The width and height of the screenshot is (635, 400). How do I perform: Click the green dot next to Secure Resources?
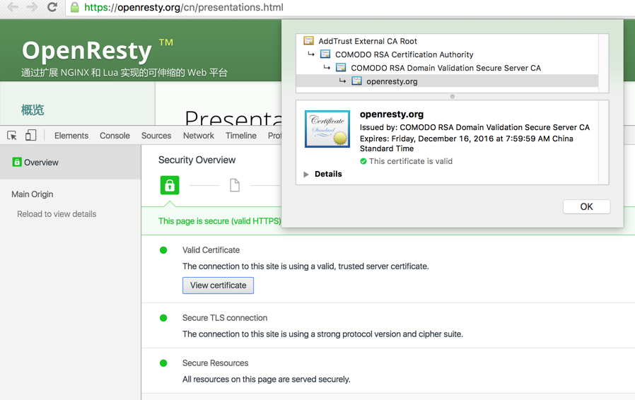pyautogui.click(x=163, y=363)
